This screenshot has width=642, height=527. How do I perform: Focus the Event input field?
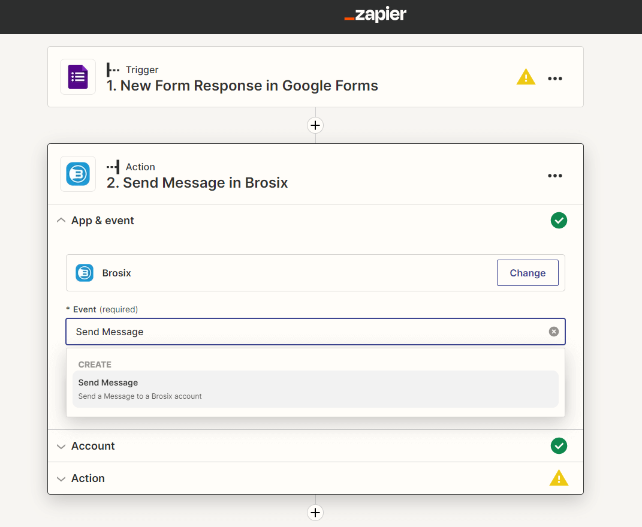(315, 332)
